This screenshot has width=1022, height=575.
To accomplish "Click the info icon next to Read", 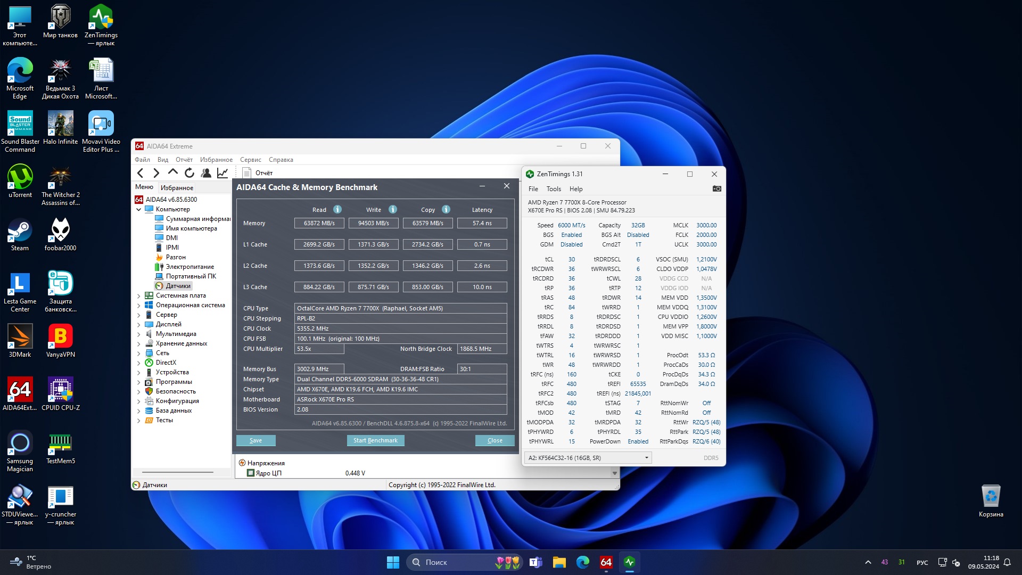I will coord(337,209).
